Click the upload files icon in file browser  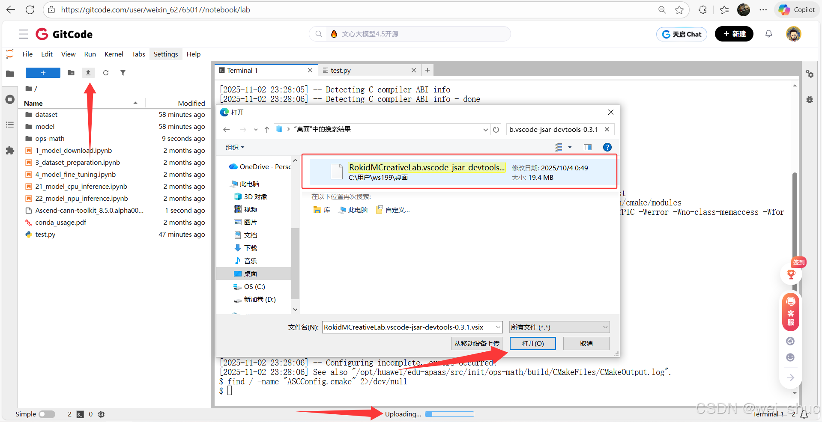[x=88, y=73]
